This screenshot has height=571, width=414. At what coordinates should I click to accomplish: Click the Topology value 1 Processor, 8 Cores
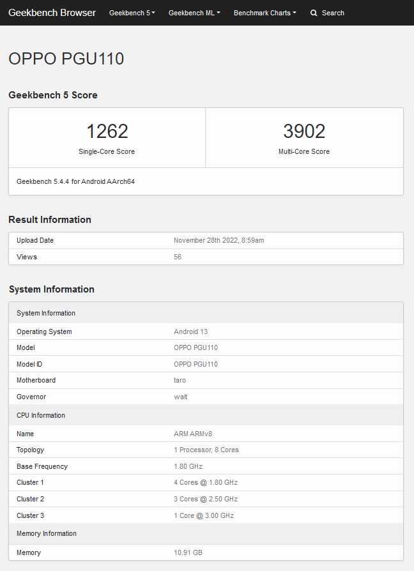pyautogui.click(x=206, y=450)
